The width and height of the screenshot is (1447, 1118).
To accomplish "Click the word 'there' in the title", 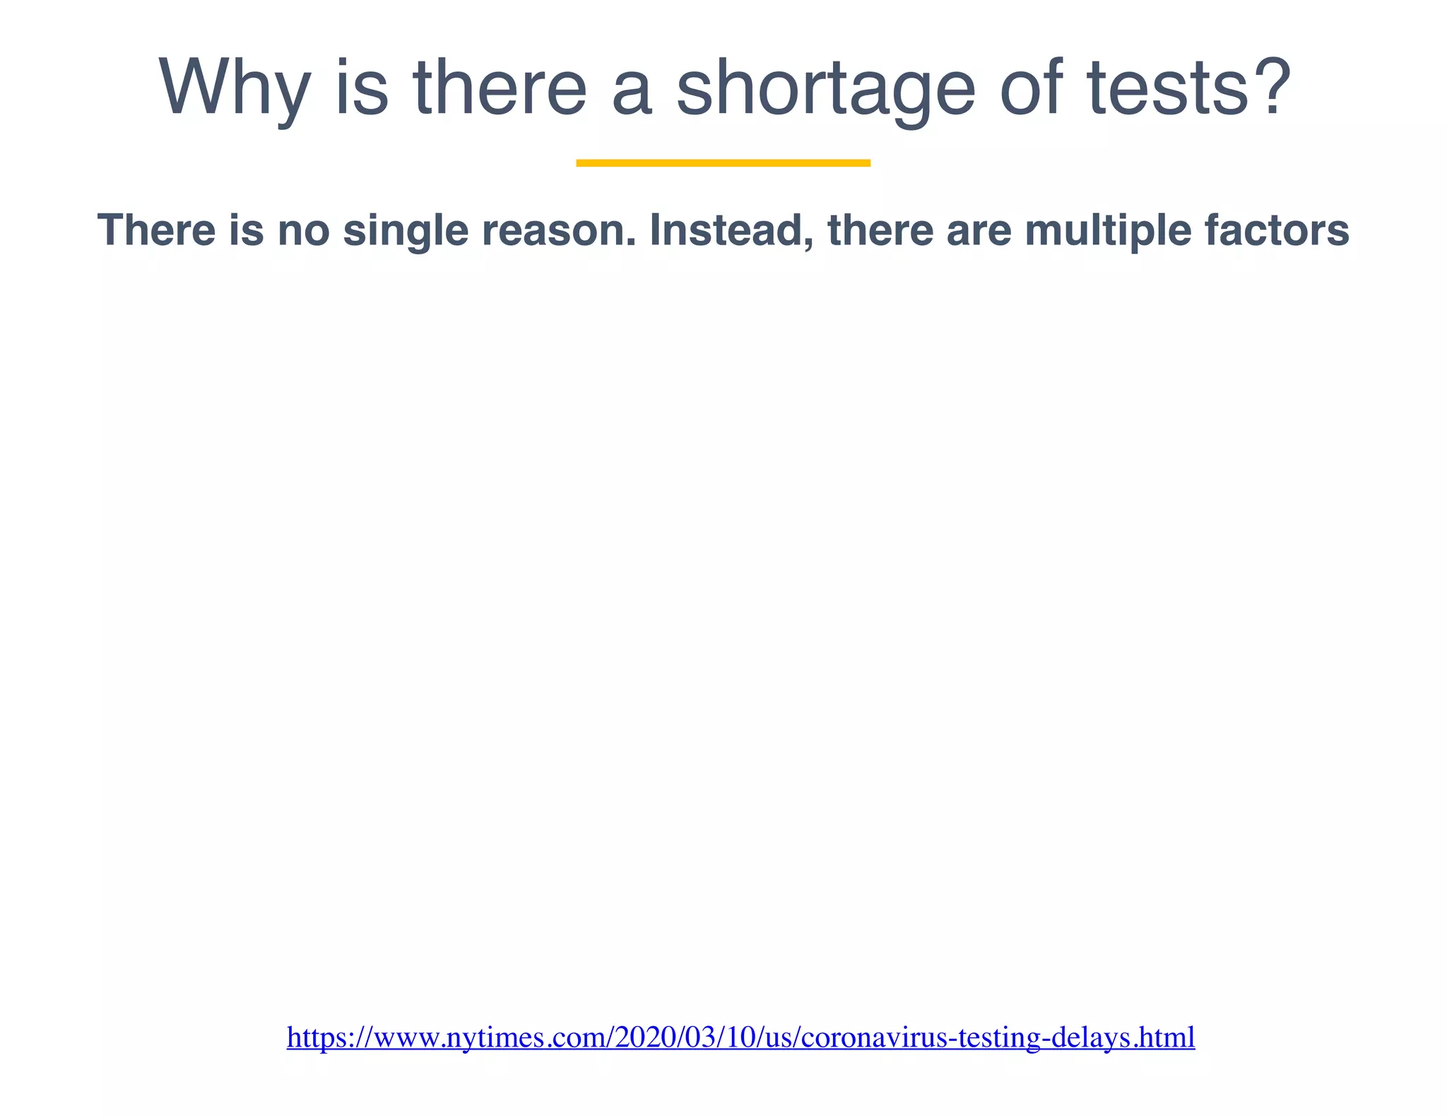I will (499, 88).
